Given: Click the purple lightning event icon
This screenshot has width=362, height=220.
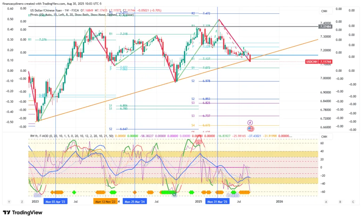Looking at the screenshot, I should tap(250, 122).
